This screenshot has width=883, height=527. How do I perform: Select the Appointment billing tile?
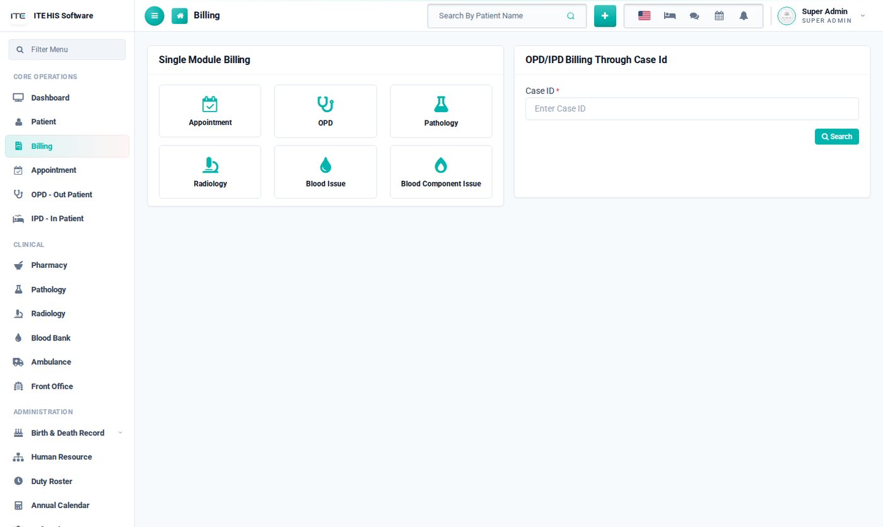[x=210, y=111]
